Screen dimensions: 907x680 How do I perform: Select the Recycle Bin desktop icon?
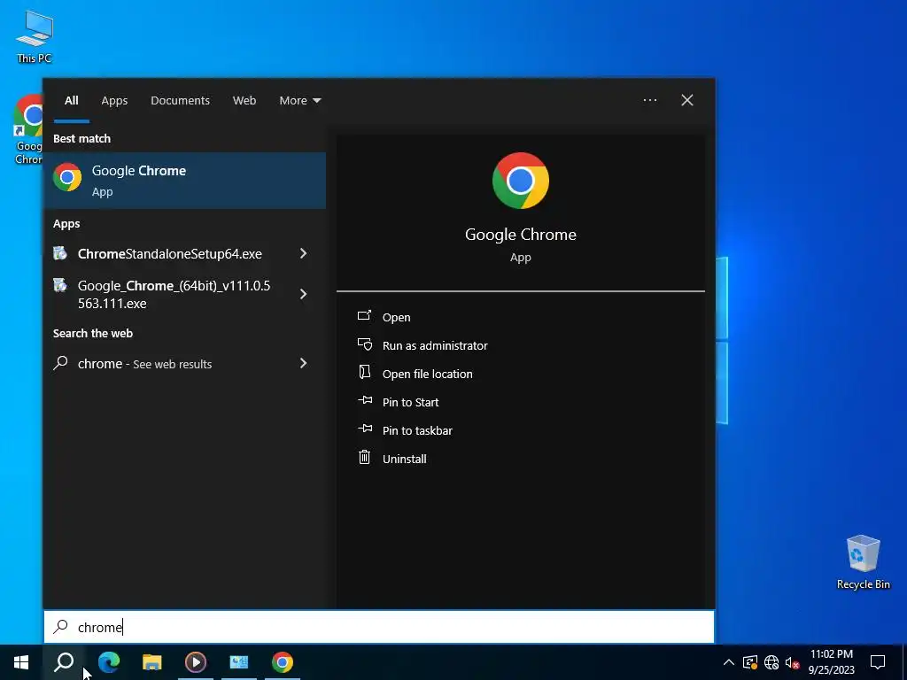pos(863,562)
